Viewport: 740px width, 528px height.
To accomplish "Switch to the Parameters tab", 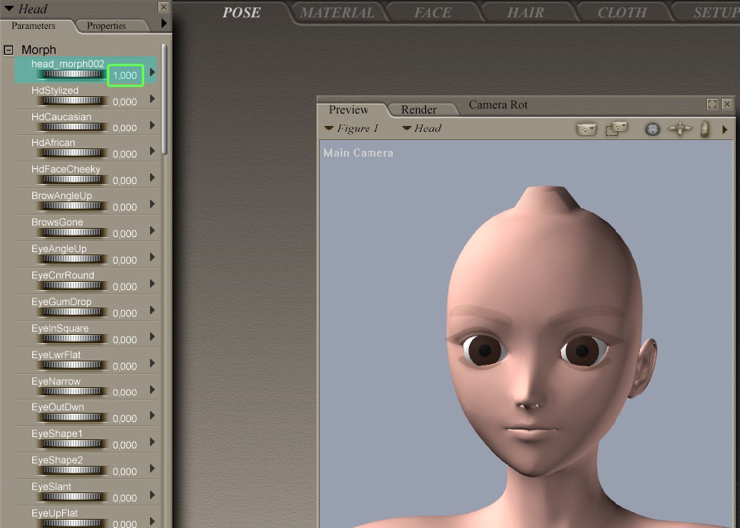I will [x=33, y=26].
